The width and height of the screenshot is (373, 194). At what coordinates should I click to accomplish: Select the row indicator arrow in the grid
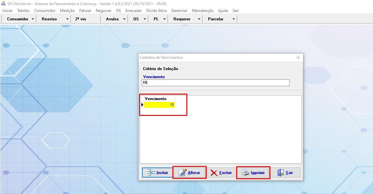point(142,105)
